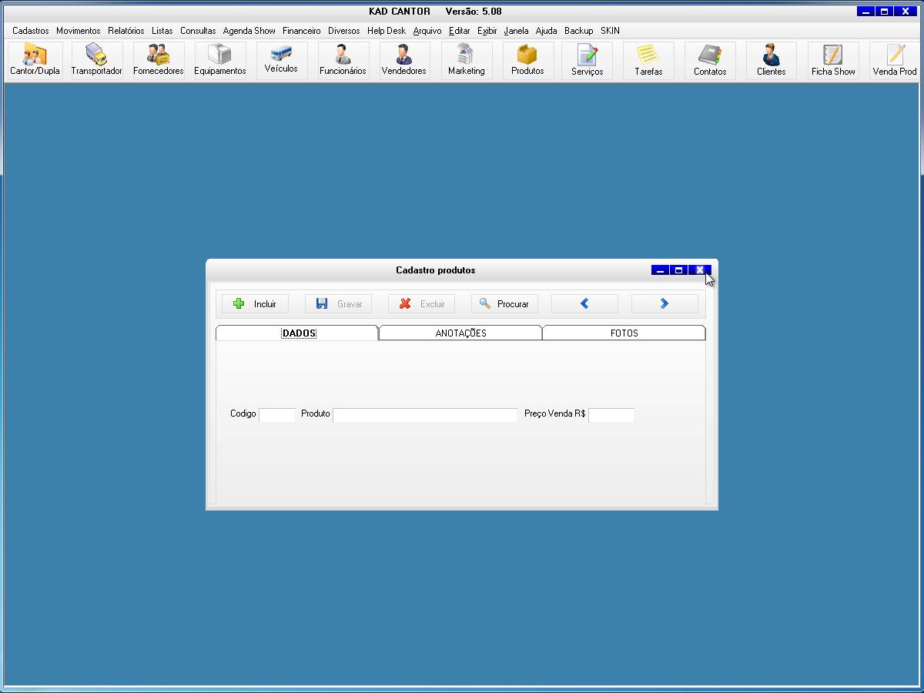
Task: Open the Diversos menu
Action: pos(343,31)
